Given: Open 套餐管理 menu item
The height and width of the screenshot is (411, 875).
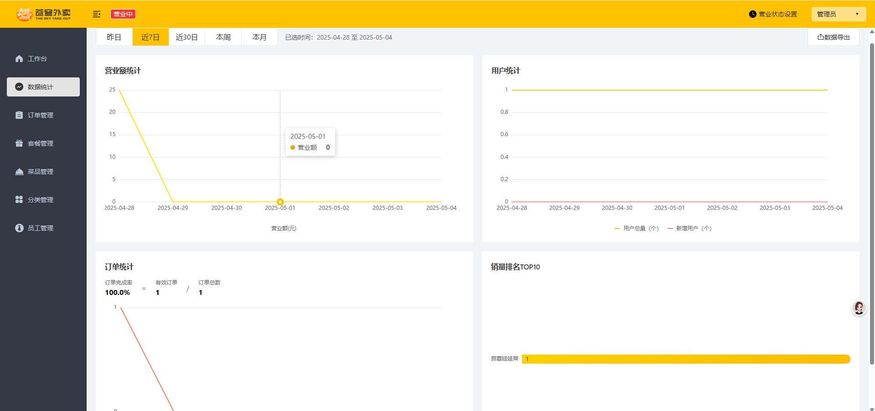Looking at the screenshot, I should click(x=43, y=143).
